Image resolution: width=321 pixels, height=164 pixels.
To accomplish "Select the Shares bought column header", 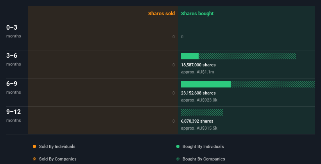I will pyautogui.click(x=197, y=14).
